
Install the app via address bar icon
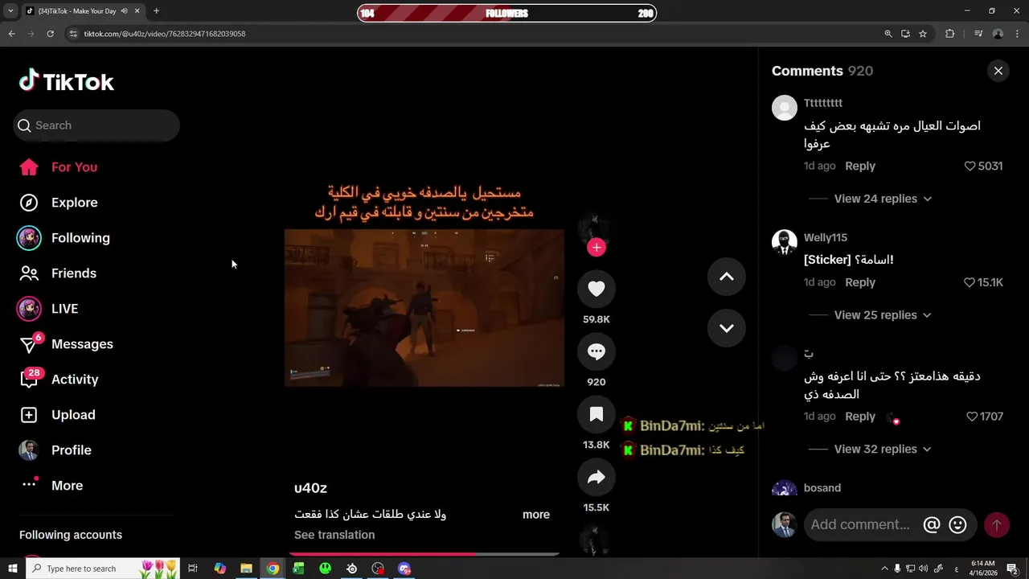[x=905, y=34]
